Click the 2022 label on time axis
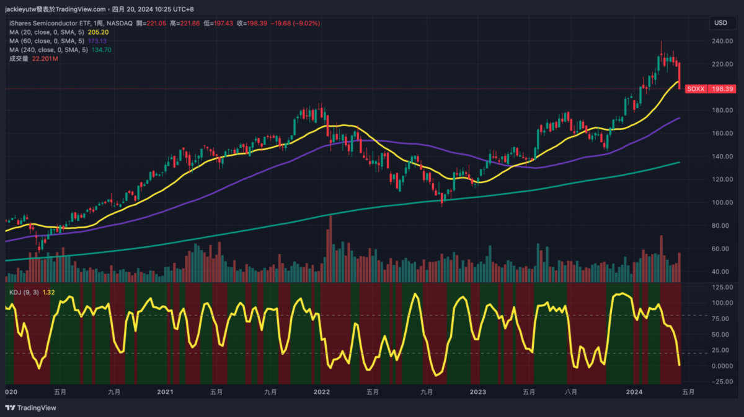Image resolution: width=744 pixels, height=417 pixels. [x=321, y=392]
